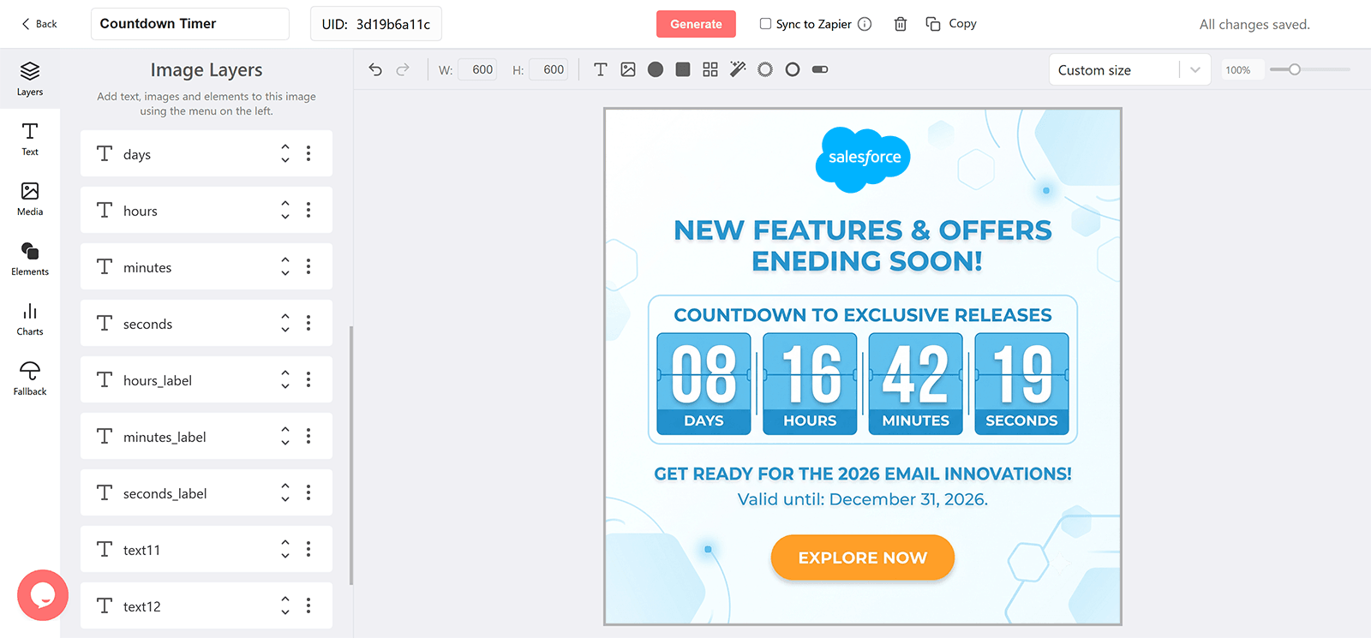The width and height of the screenshot is (1371, 638).
Task: Select the 'NEW FEATURES & OFFERS' headline
Action: (x=862, y=230)
